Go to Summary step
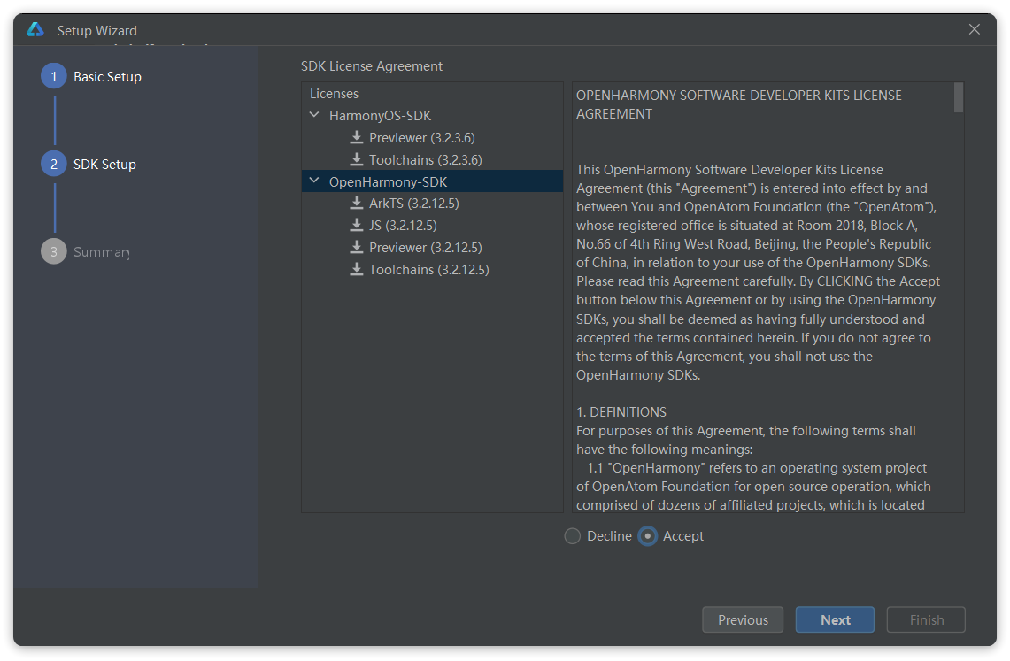Image resolution: width=1010 pixels, height=661 pixels. [x=101, y=251]
